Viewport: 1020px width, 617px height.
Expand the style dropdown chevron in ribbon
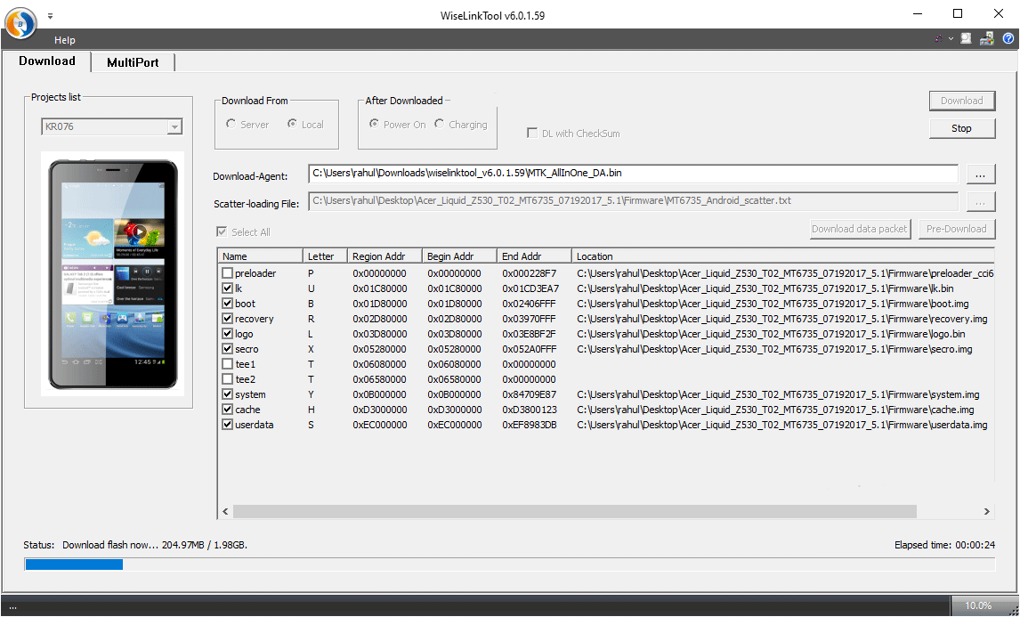point(951,39)
